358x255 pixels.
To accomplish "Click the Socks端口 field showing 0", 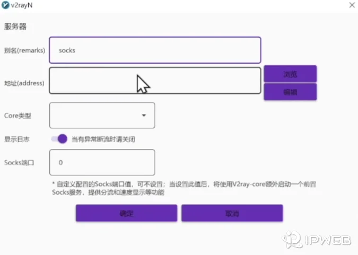I will (102, 163).
